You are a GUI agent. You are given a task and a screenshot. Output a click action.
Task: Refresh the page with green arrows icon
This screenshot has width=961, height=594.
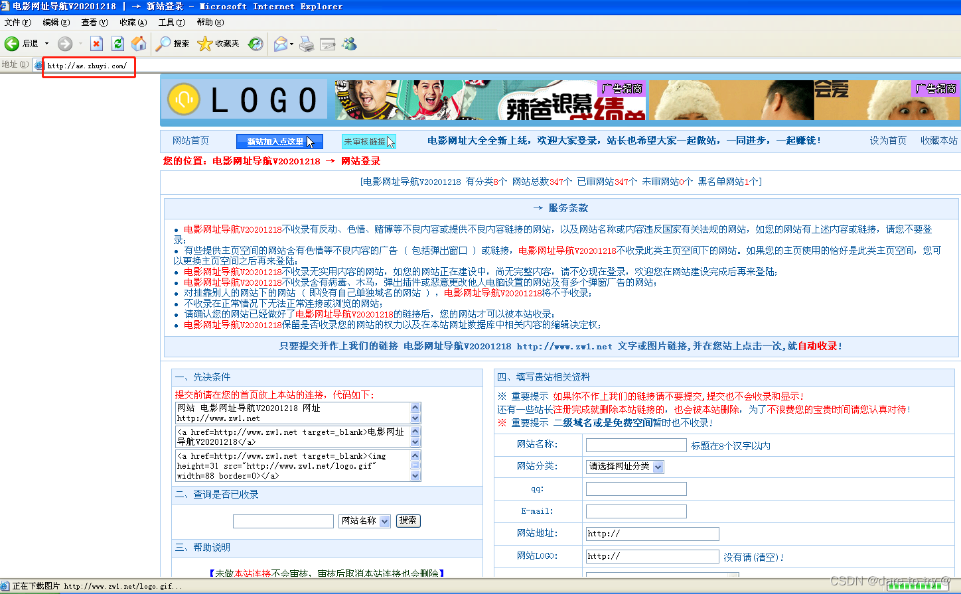tap(117, 44)
